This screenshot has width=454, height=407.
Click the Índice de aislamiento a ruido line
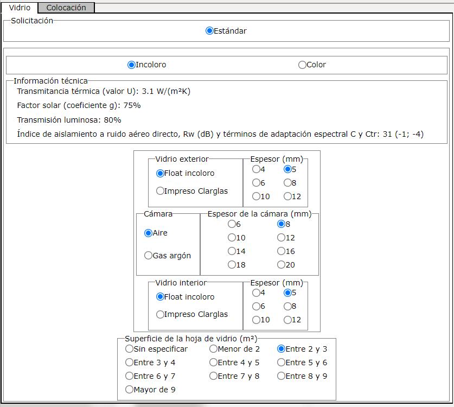click(x=220, y=134)
